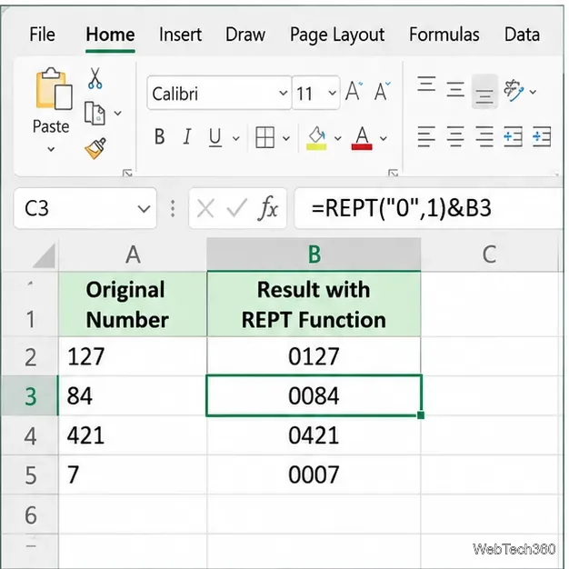Image resolution: width=569 pixels, height=569 pixels.
Task: Expand underline style dropdown
Action: click(x=236, y=138)
